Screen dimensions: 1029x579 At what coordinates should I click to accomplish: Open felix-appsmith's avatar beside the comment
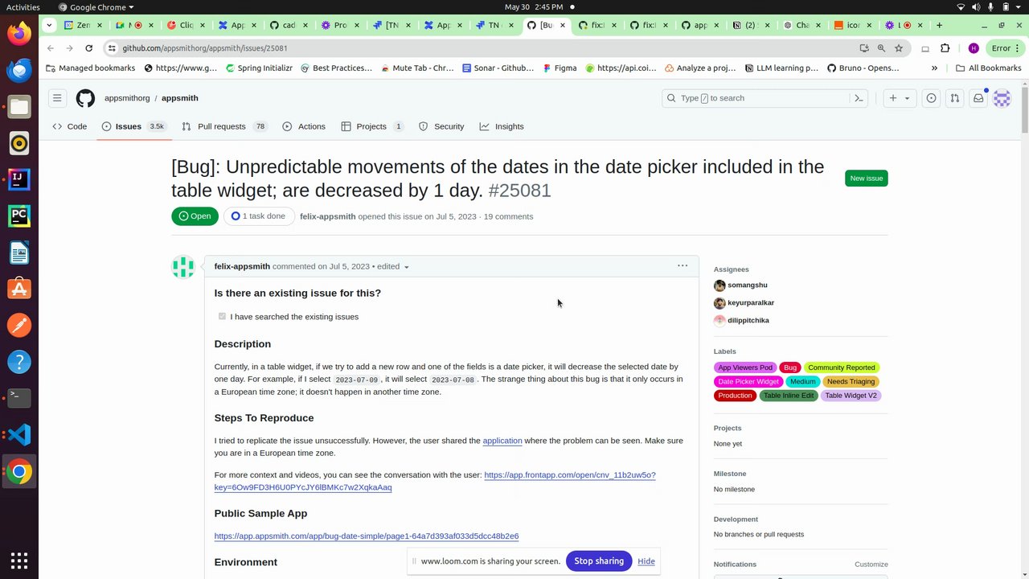(x=183, y=267)
